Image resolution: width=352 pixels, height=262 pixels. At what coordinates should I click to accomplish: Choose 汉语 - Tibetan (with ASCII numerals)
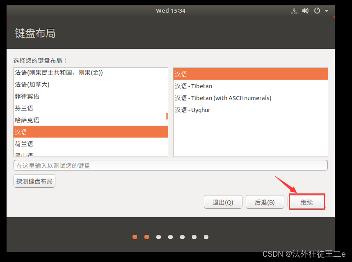coord(222,98)
